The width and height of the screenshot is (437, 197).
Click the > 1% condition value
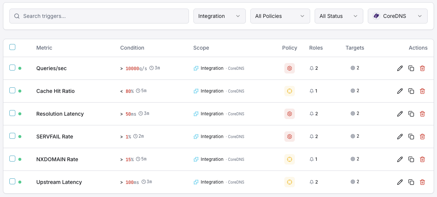125,137
